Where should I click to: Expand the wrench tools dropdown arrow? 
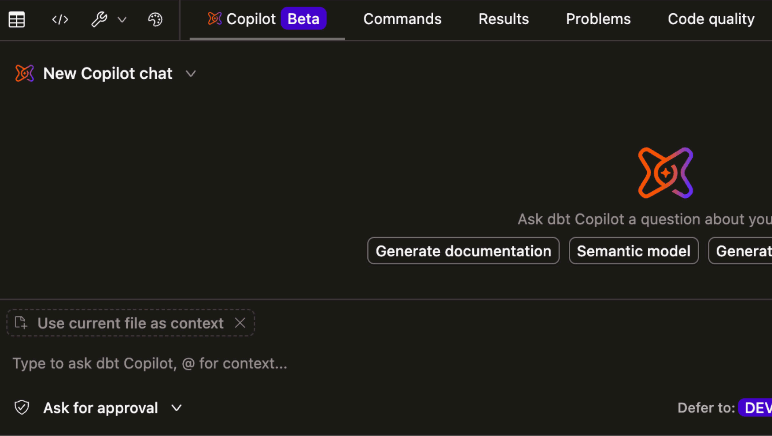pos(122,19)
